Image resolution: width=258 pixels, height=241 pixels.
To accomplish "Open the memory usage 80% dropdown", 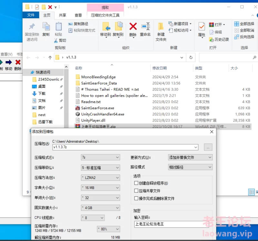I will [x=108, y=229].
